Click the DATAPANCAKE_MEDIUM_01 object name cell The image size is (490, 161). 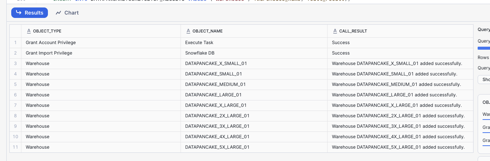coord(215,84)
